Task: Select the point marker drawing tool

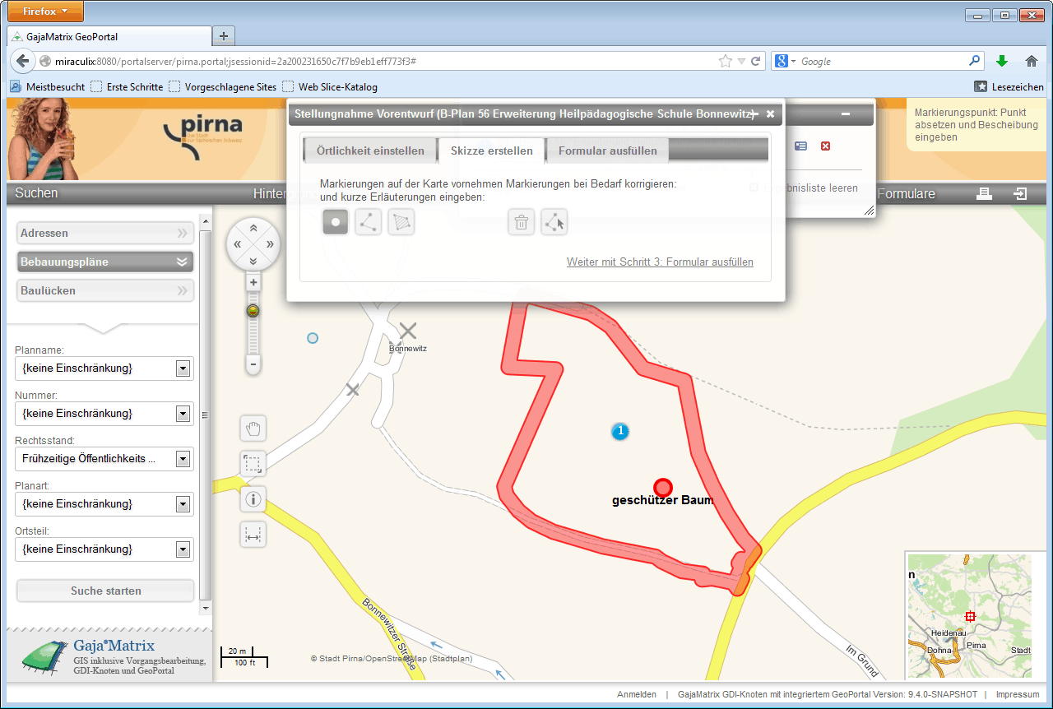Action: (x=336, y=222)
